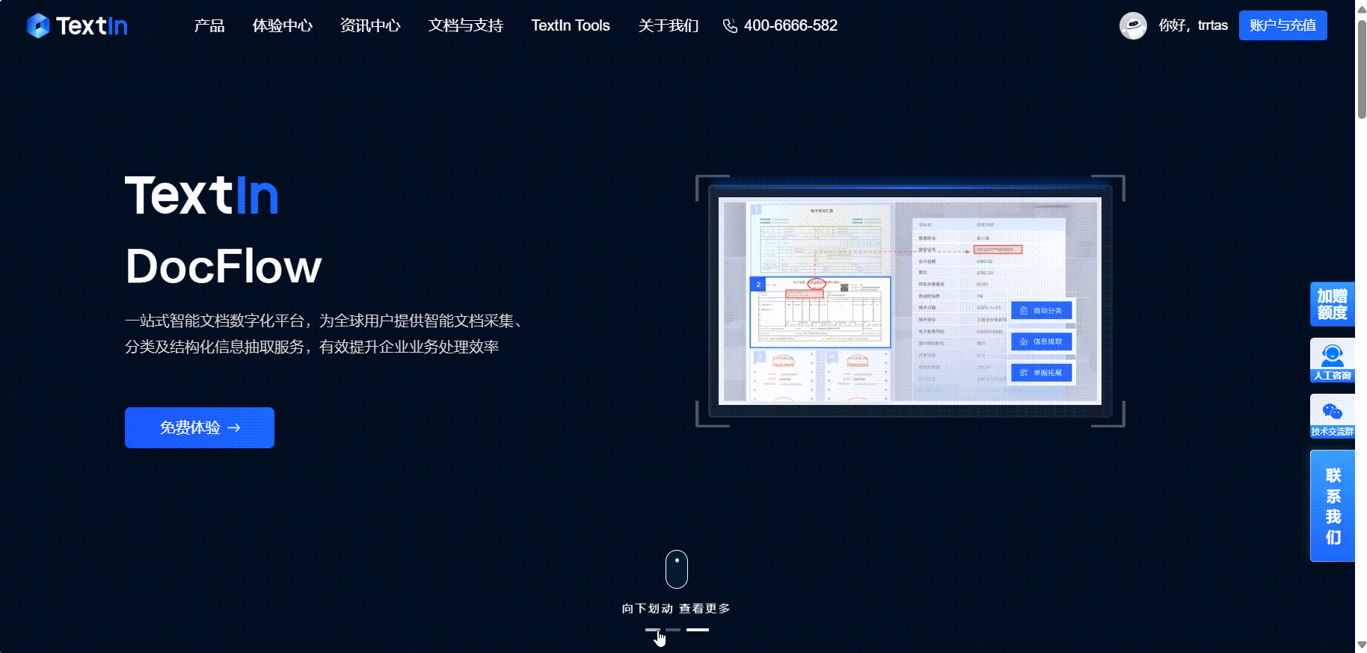1367x653 pixels.
Task: Open 技术交流群 WeChat group
Action: pyautogui.click(x=1332, y=416)
